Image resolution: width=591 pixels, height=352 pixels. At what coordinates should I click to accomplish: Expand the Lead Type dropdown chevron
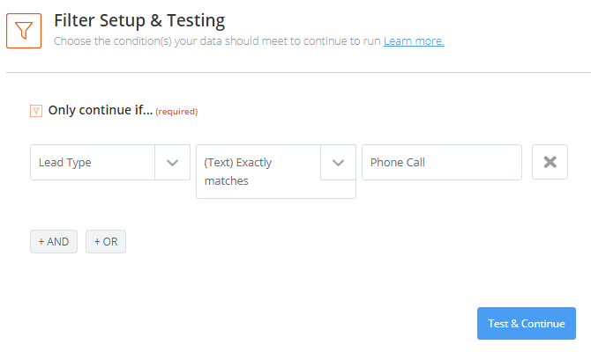click(x=172, y=163)
